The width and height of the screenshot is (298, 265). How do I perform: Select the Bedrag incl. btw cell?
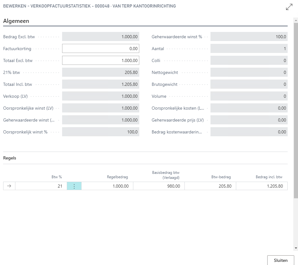click(x=262, y=186)
